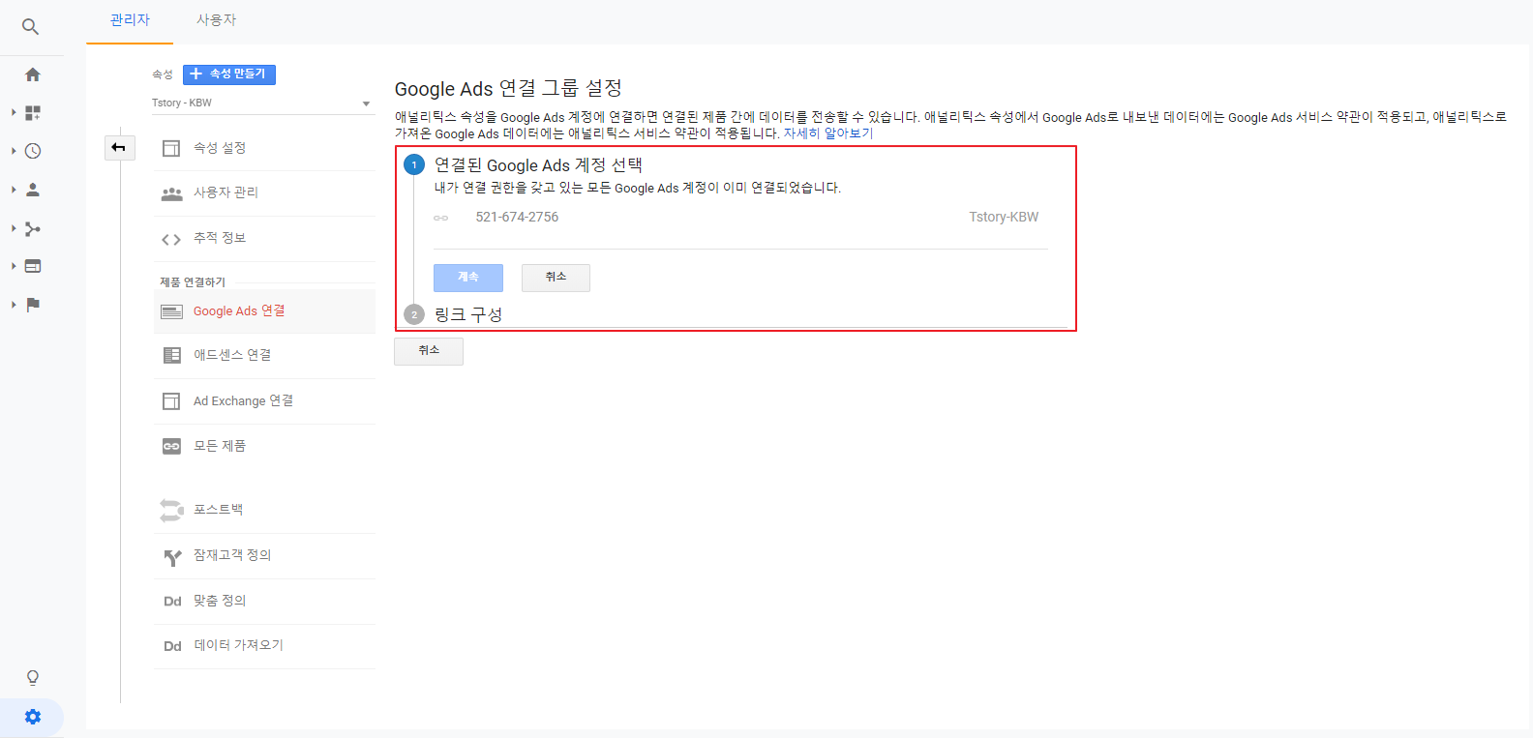This screenshot has height=738, width=1533.
Task: Click the 추적 정보 code brackets icon
Action: coord(171,239)
